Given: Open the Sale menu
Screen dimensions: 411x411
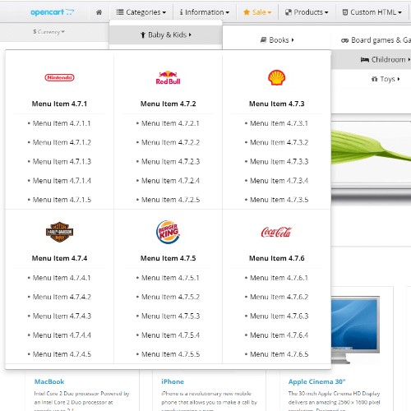Looking at the screenshot, I should [x=257, y=12].
